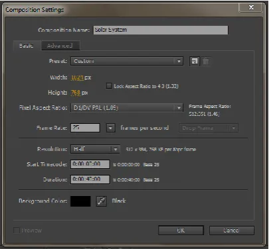Open Pixel Aspect Ratio D1/DV PAL dropdown
Image resolution: width=269 pixels, height=249 pixels.
(127, 108)
